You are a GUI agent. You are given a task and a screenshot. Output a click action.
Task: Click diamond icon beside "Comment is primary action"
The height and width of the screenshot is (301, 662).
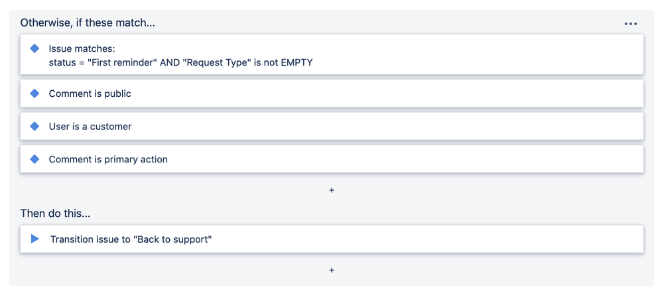click(x=35, y=159)
